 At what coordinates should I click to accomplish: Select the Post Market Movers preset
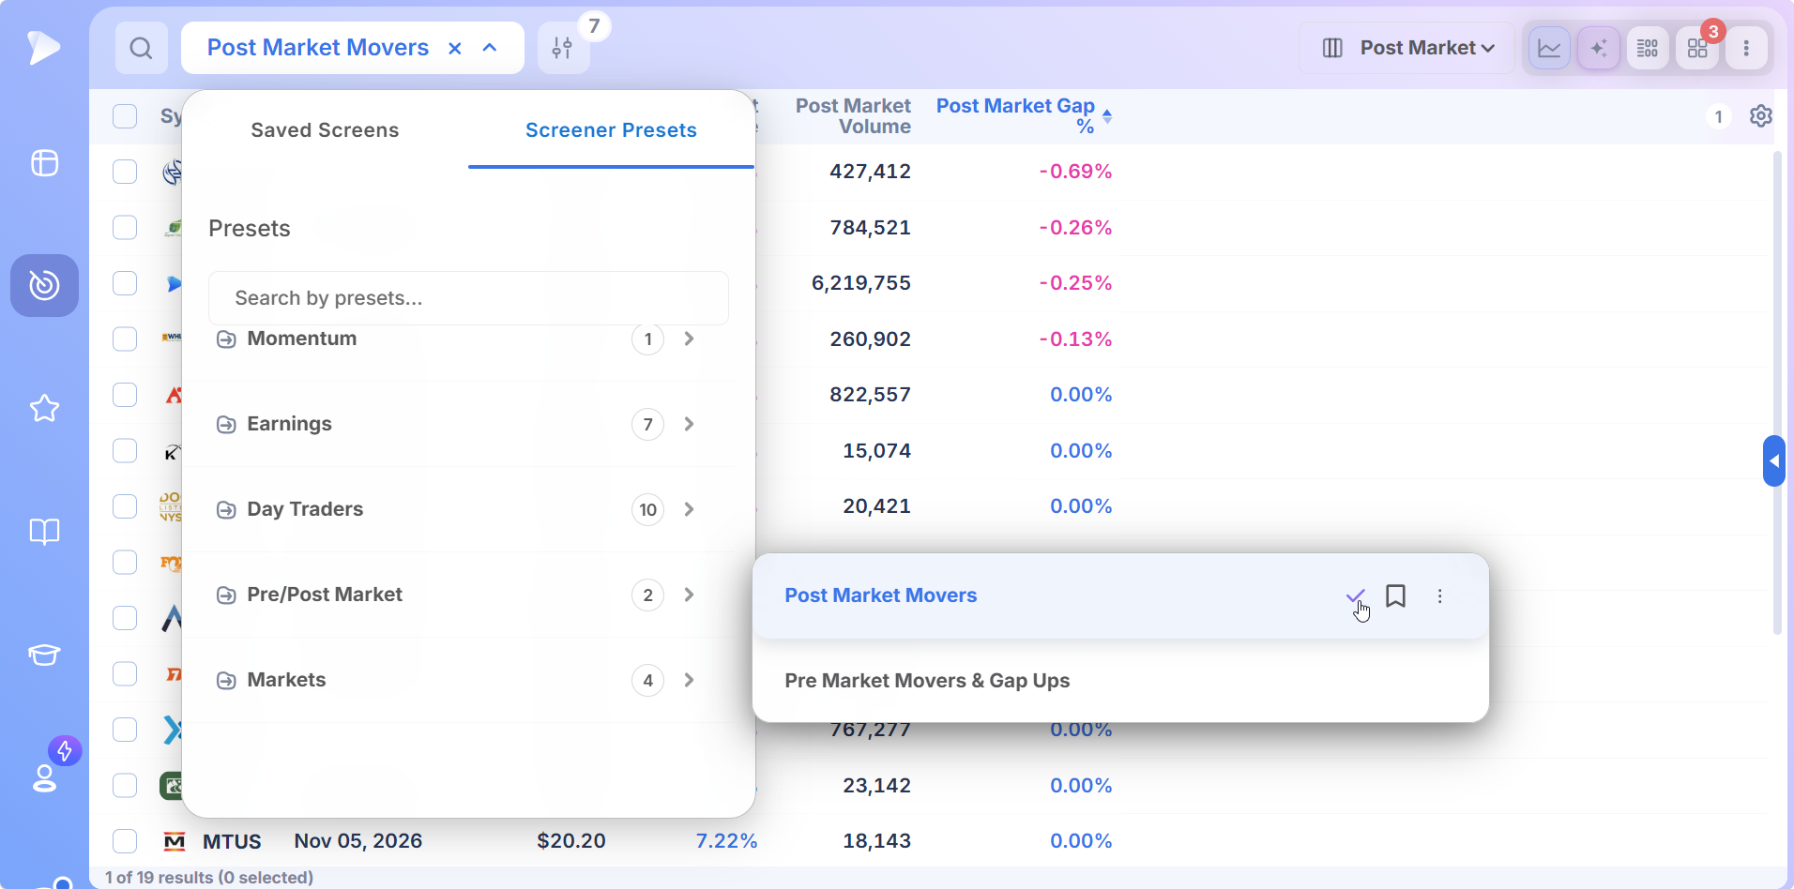[881, 595]
